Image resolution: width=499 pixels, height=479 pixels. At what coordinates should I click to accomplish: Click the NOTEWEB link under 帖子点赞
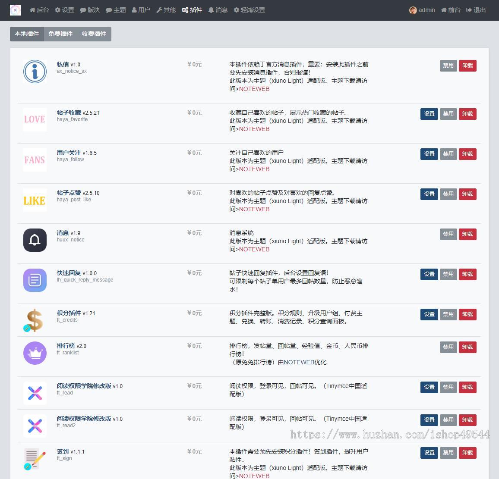point(254,209)
